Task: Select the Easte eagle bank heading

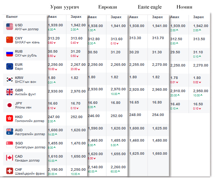Action: coord(150,7)
